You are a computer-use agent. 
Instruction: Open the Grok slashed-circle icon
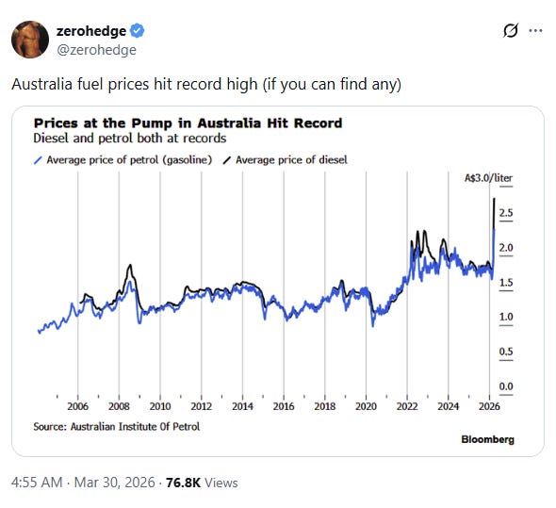coord(511,31)
